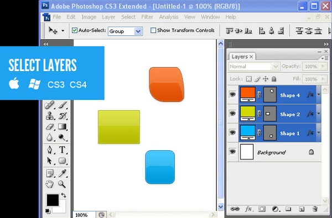Close the Layers tab with X
This screenshot has width=332, height=218.
tap(251, 57)
